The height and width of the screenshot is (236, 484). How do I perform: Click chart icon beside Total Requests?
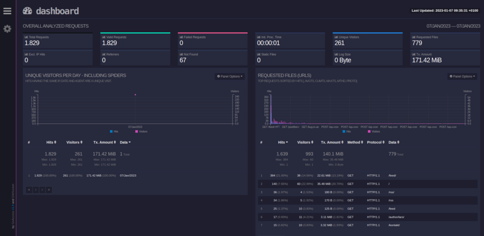[x=26, y=37]
